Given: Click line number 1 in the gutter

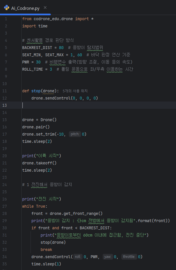Looking at the screenshot, I should (x=5, y=19).
